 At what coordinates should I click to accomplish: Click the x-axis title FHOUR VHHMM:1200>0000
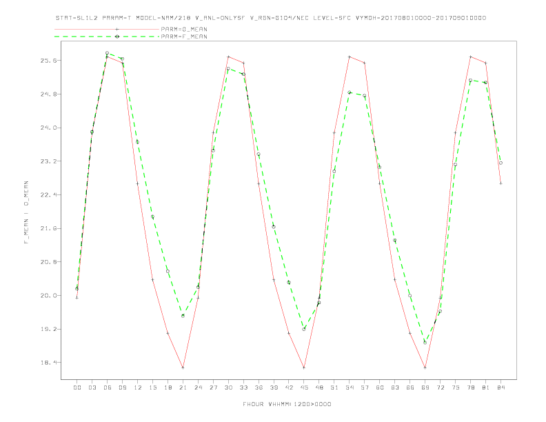287,404
